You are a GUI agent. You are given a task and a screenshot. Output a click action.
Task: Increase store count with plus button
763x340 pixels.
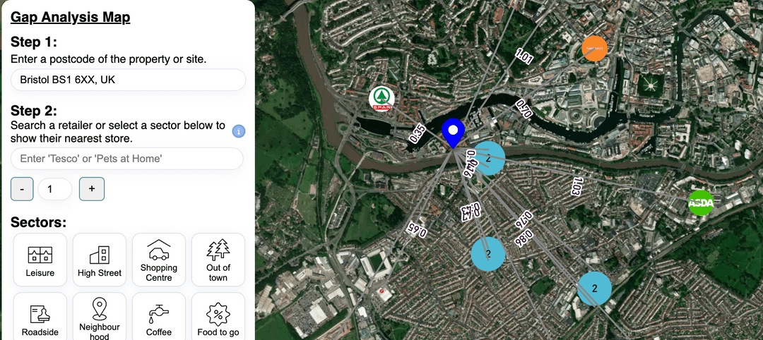pos(91,189)
